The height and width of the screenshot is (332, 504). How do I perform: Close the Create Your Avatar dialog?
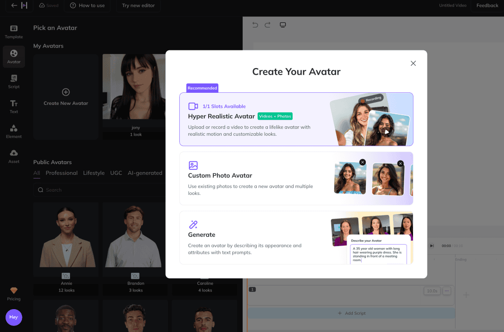(413, 63)
